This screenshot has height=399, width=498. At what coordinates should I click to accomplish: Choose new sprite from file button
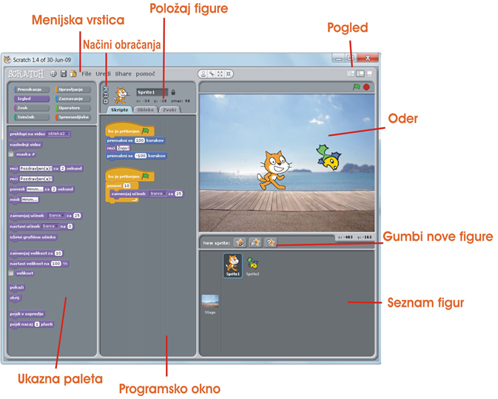[255, 242]
